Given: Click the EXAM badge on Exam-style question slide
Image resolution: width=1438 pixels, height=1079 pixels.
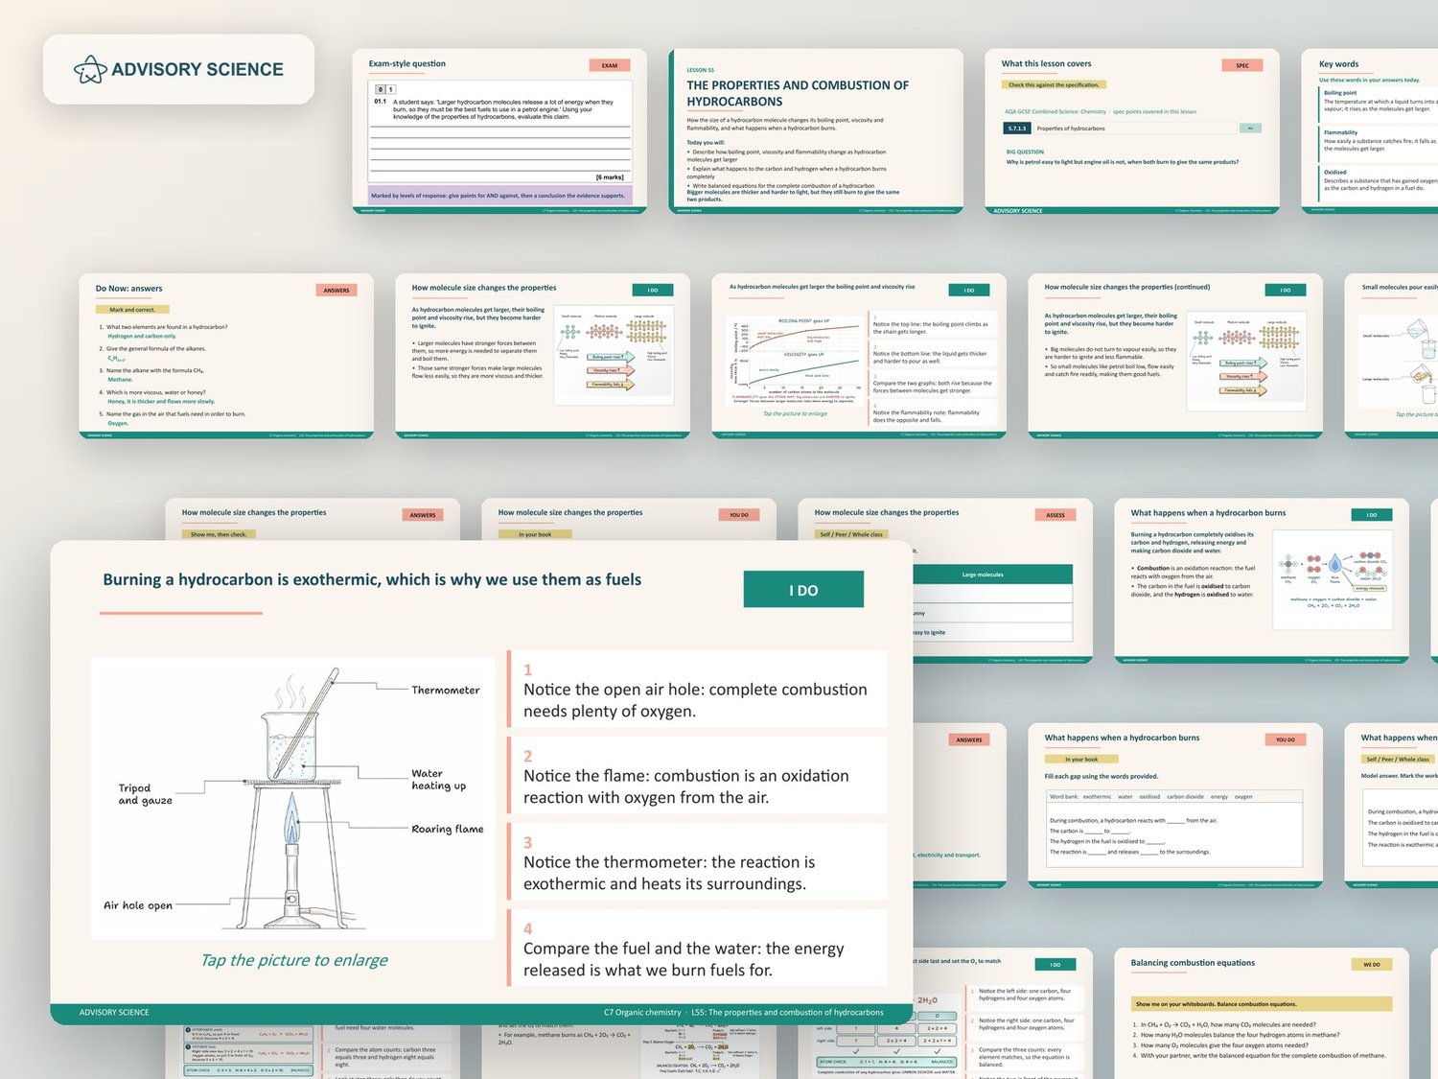Looking at the screenshot, I should [x=610, y=65].
